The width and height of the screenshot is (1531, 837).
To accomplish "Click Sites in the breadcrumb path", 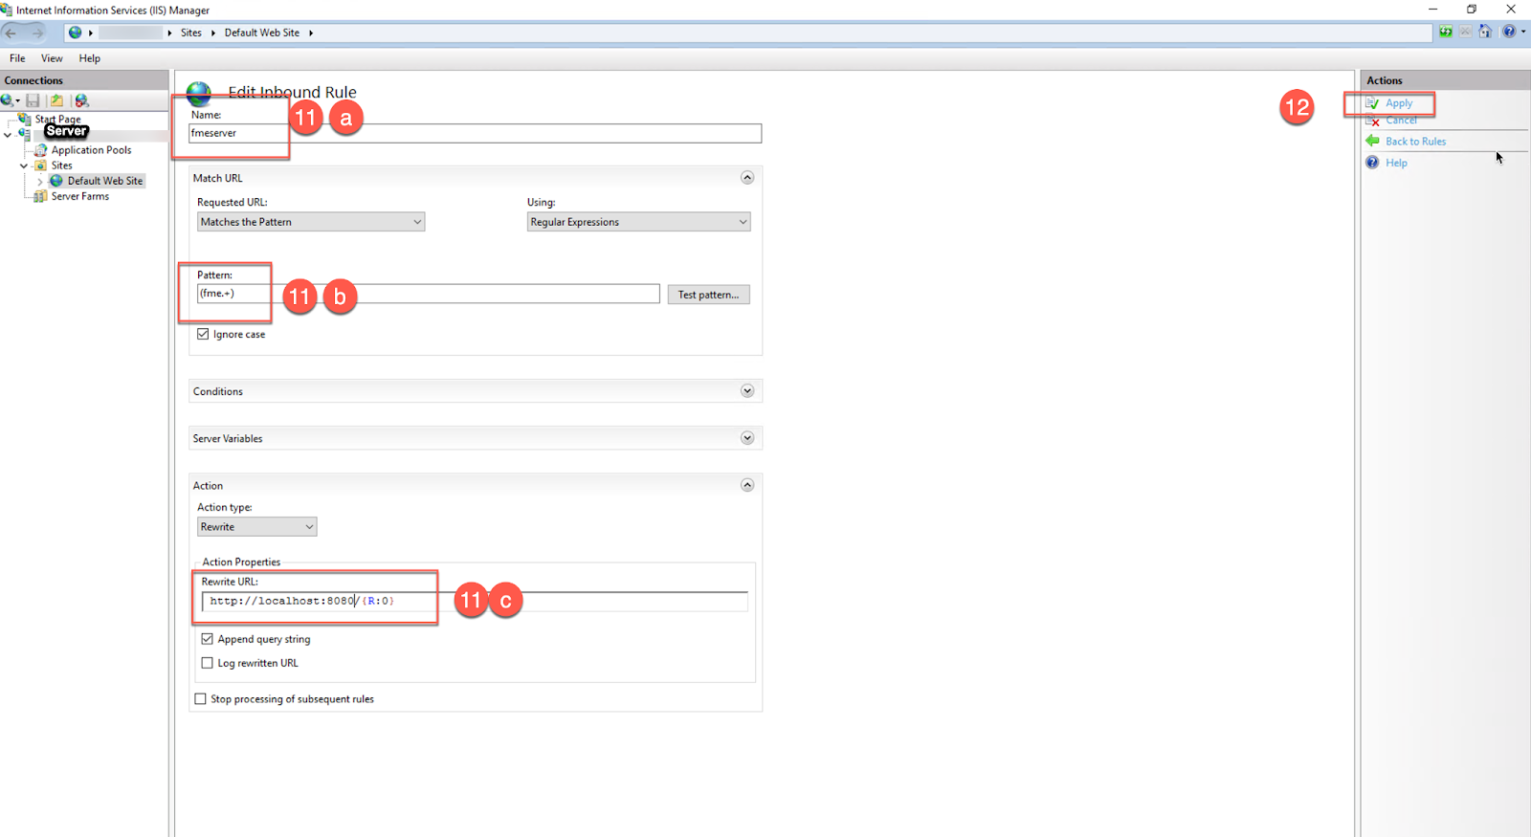I will (191, 33).
